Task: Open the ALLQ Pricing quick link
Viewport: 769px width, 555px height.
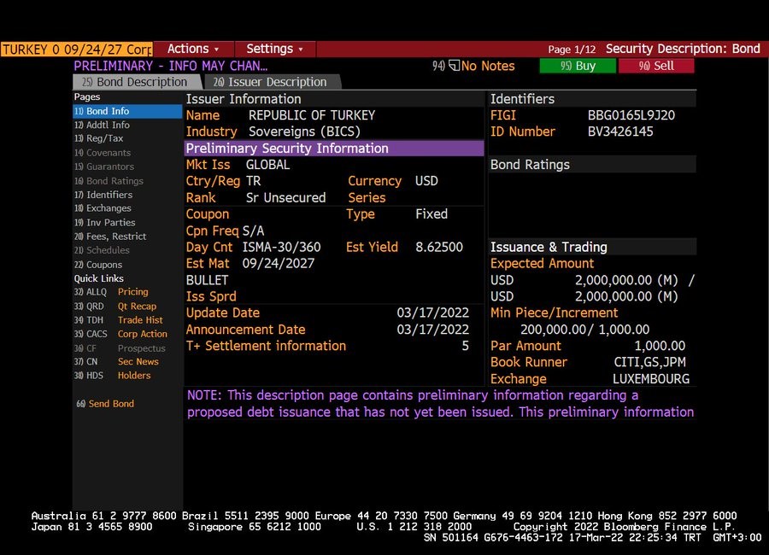Action: (x=111, y=292)
